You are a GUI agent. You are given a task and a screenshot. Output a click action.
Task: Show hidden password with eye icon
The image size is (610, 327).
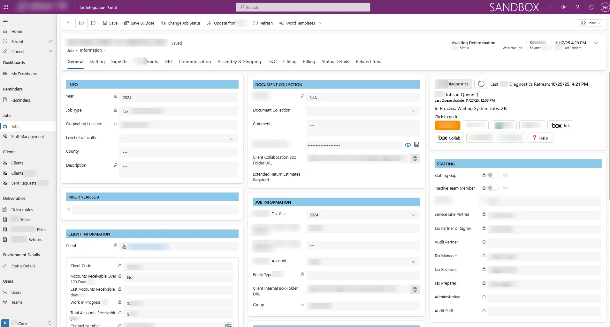click(x=408, y=145)
